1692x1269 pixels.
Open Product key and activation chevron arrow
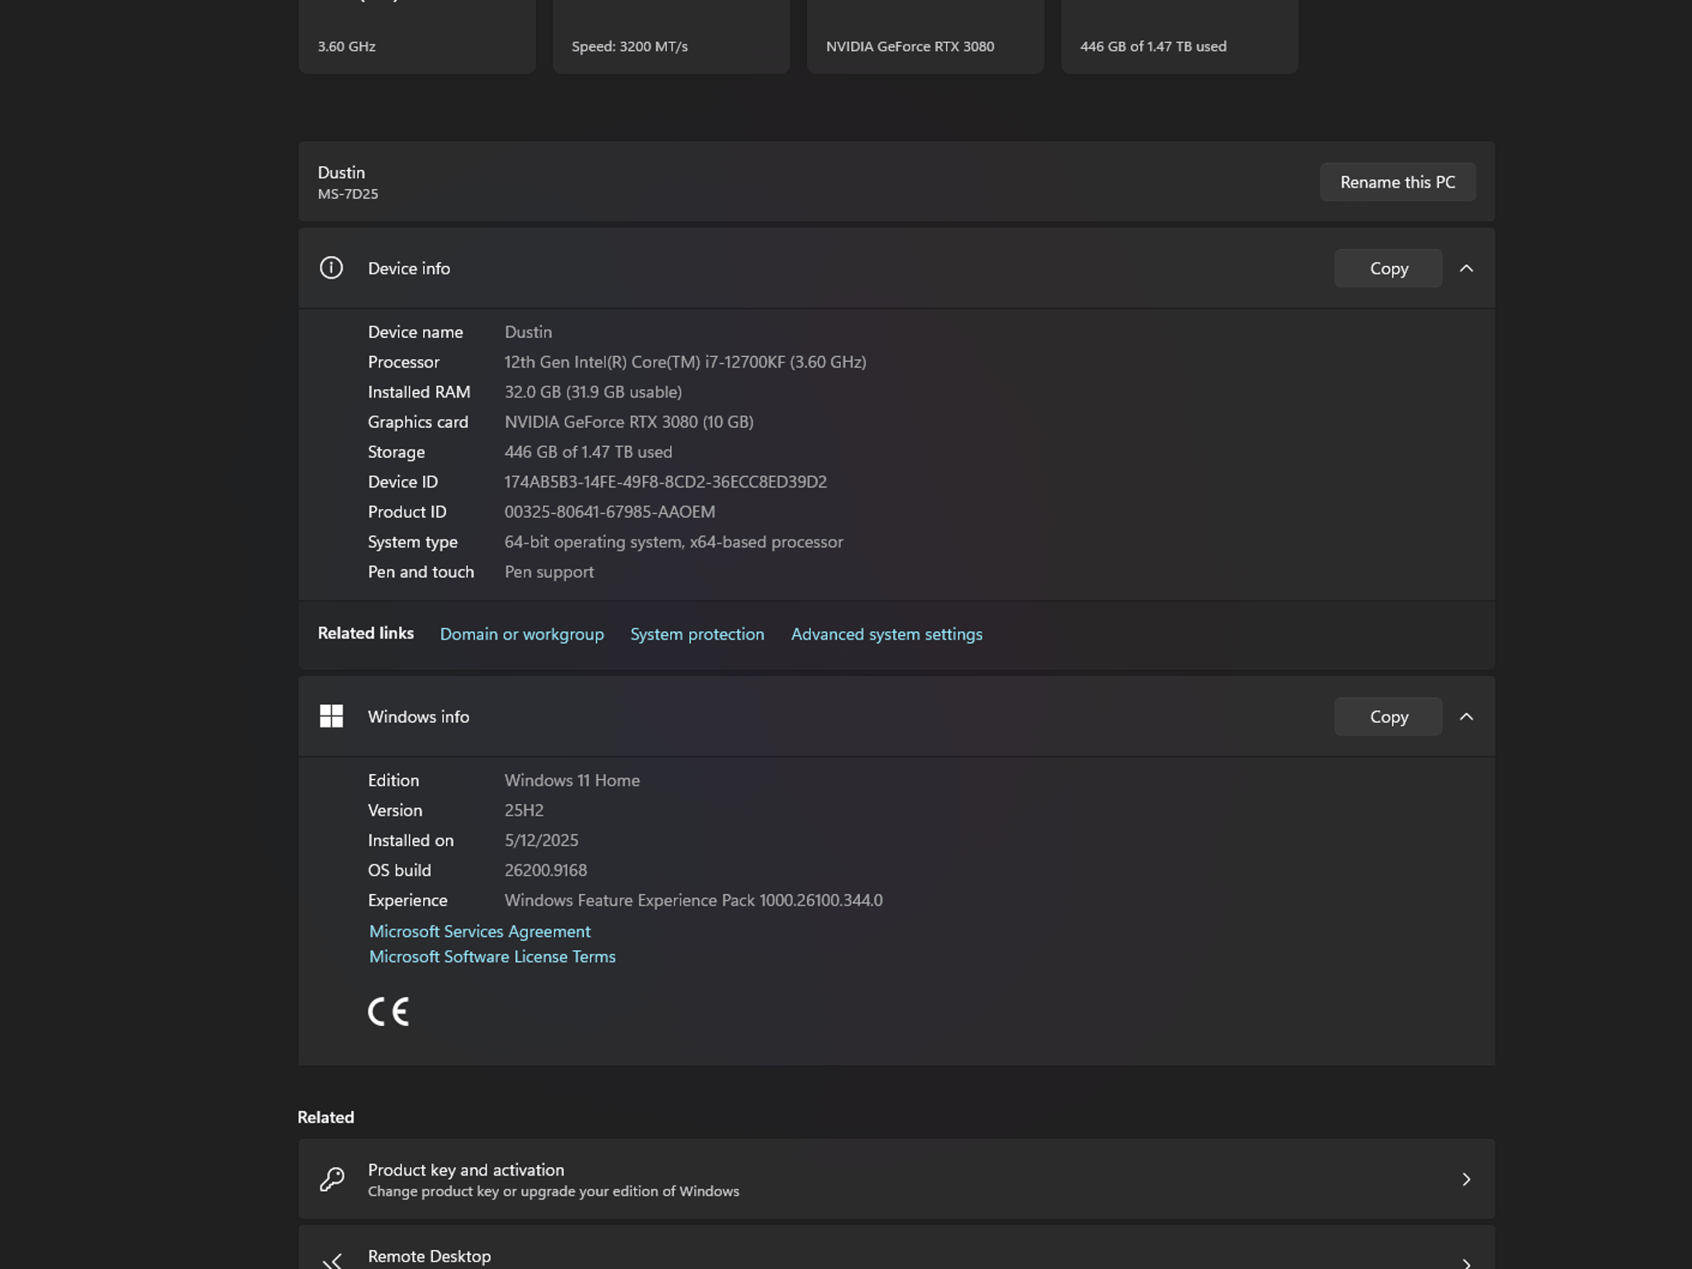[1466, 1179]
